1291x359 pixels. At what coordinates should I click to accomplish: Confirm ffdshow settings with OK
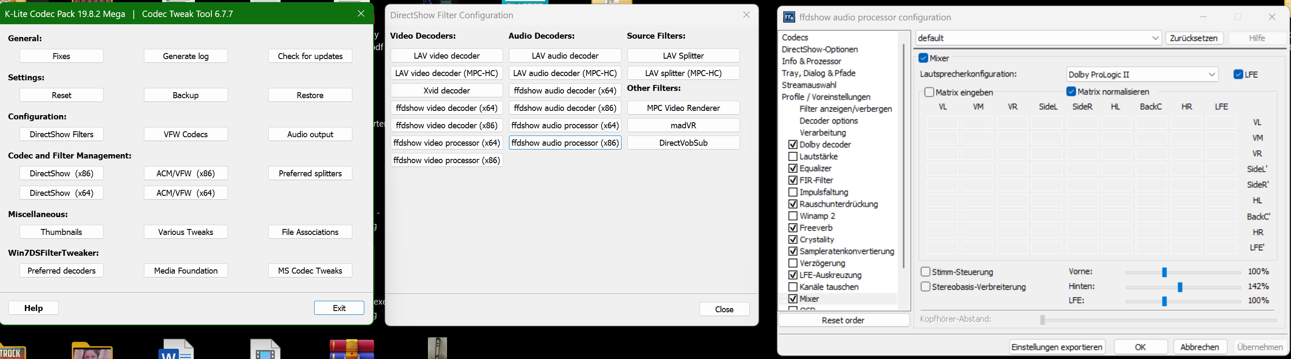point(1141,347)
